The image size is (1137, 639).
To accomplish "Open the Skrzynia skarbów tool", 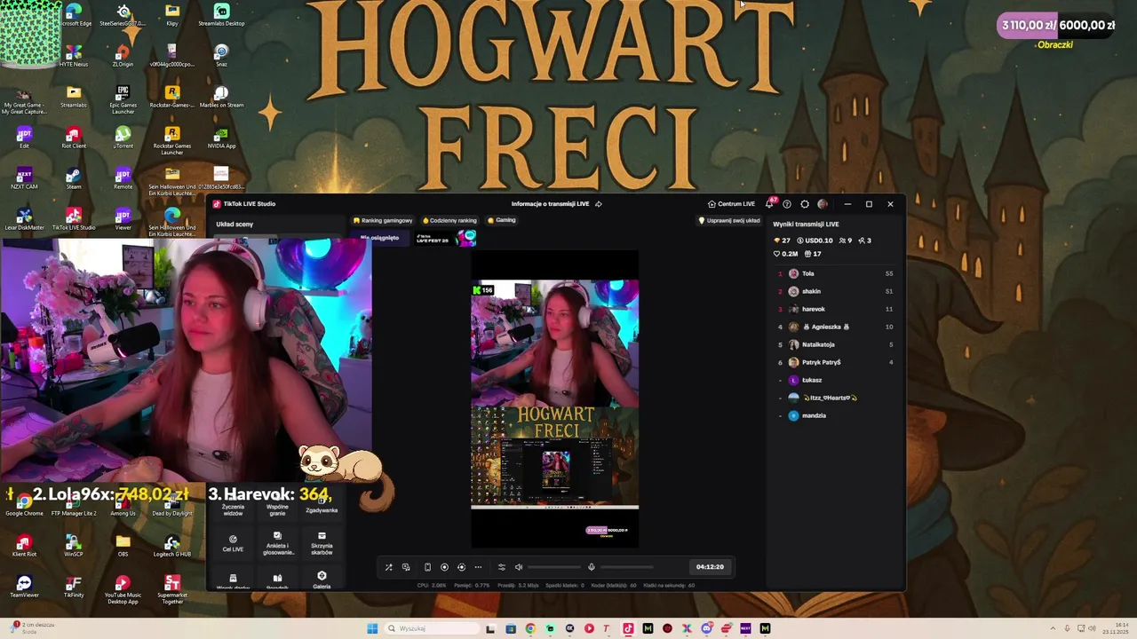I will pyautogui.click(x=322, y=543).
